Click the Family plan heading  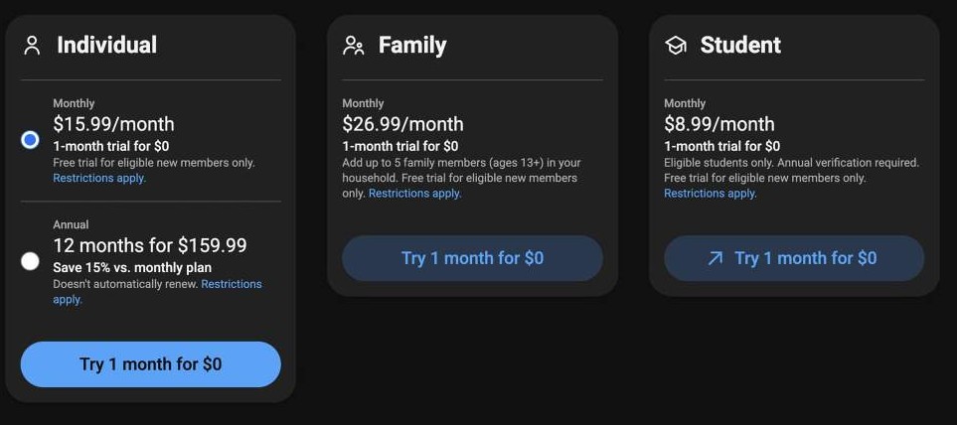pos(412,46)
